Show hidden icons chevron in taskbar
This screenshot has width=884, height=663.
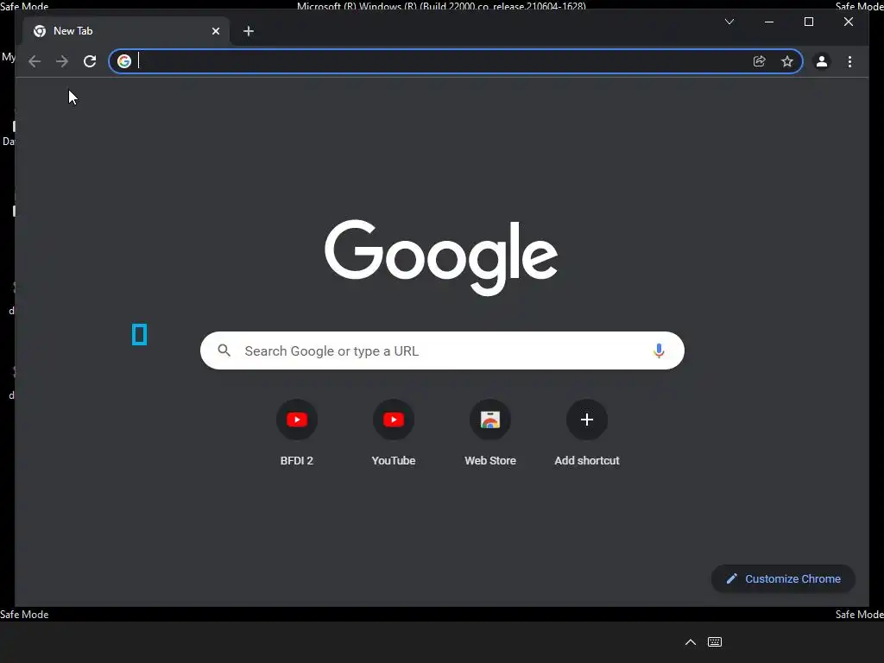(x=691, y=642)
